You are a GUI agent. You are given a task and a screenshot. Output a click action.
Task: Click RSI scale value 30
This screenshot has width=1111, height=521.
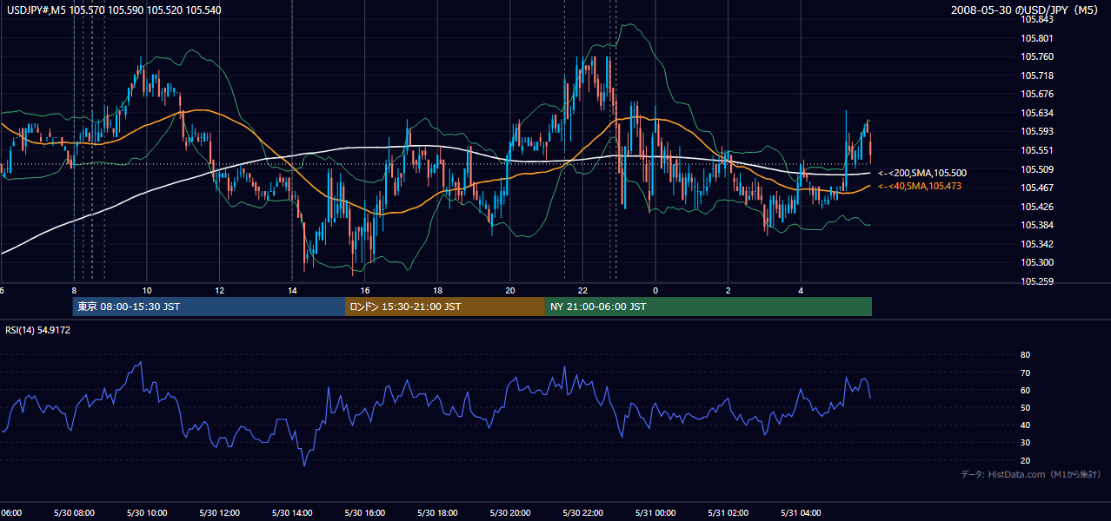tap(1025, 443)
